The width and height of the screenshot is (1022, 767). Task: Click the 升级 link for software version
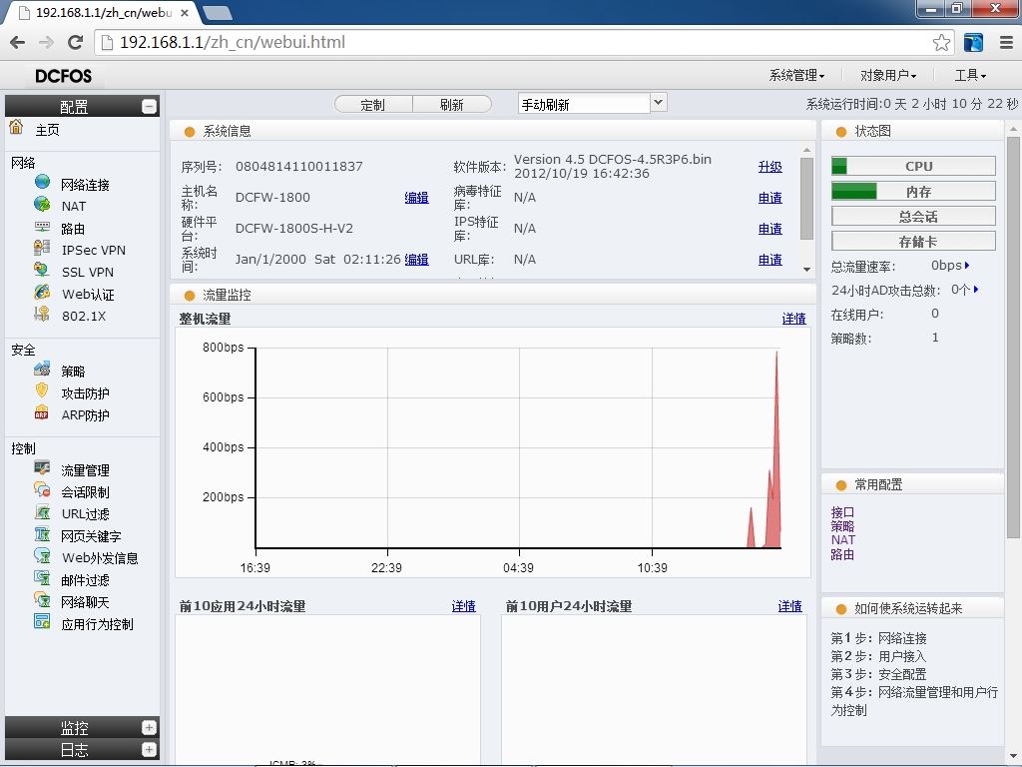click(x=769, y=167)
